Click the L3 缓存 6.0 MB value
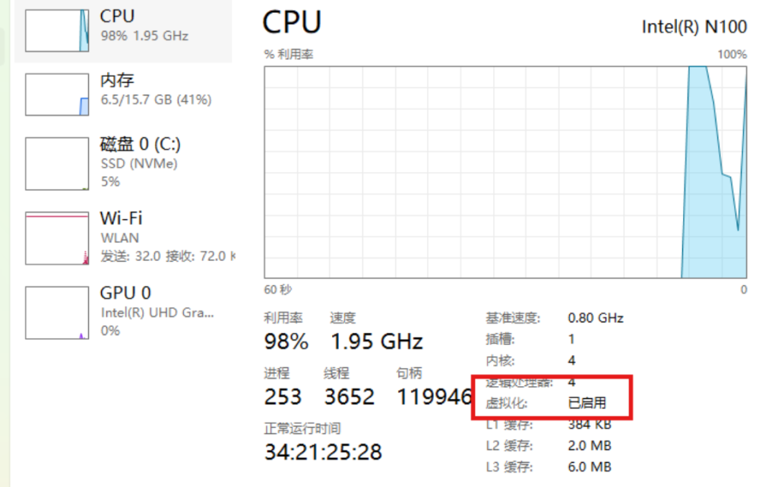Viewport: 778px width, 487px height. [x=590, y=467]
